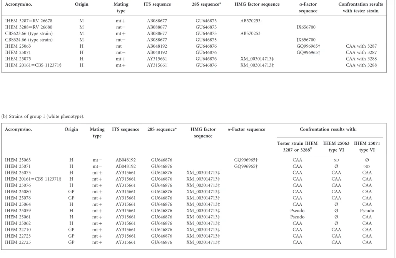Click the 'CBS623.66 (type strain)' entry
Screen dimensions: 396x258
point(29,34)
